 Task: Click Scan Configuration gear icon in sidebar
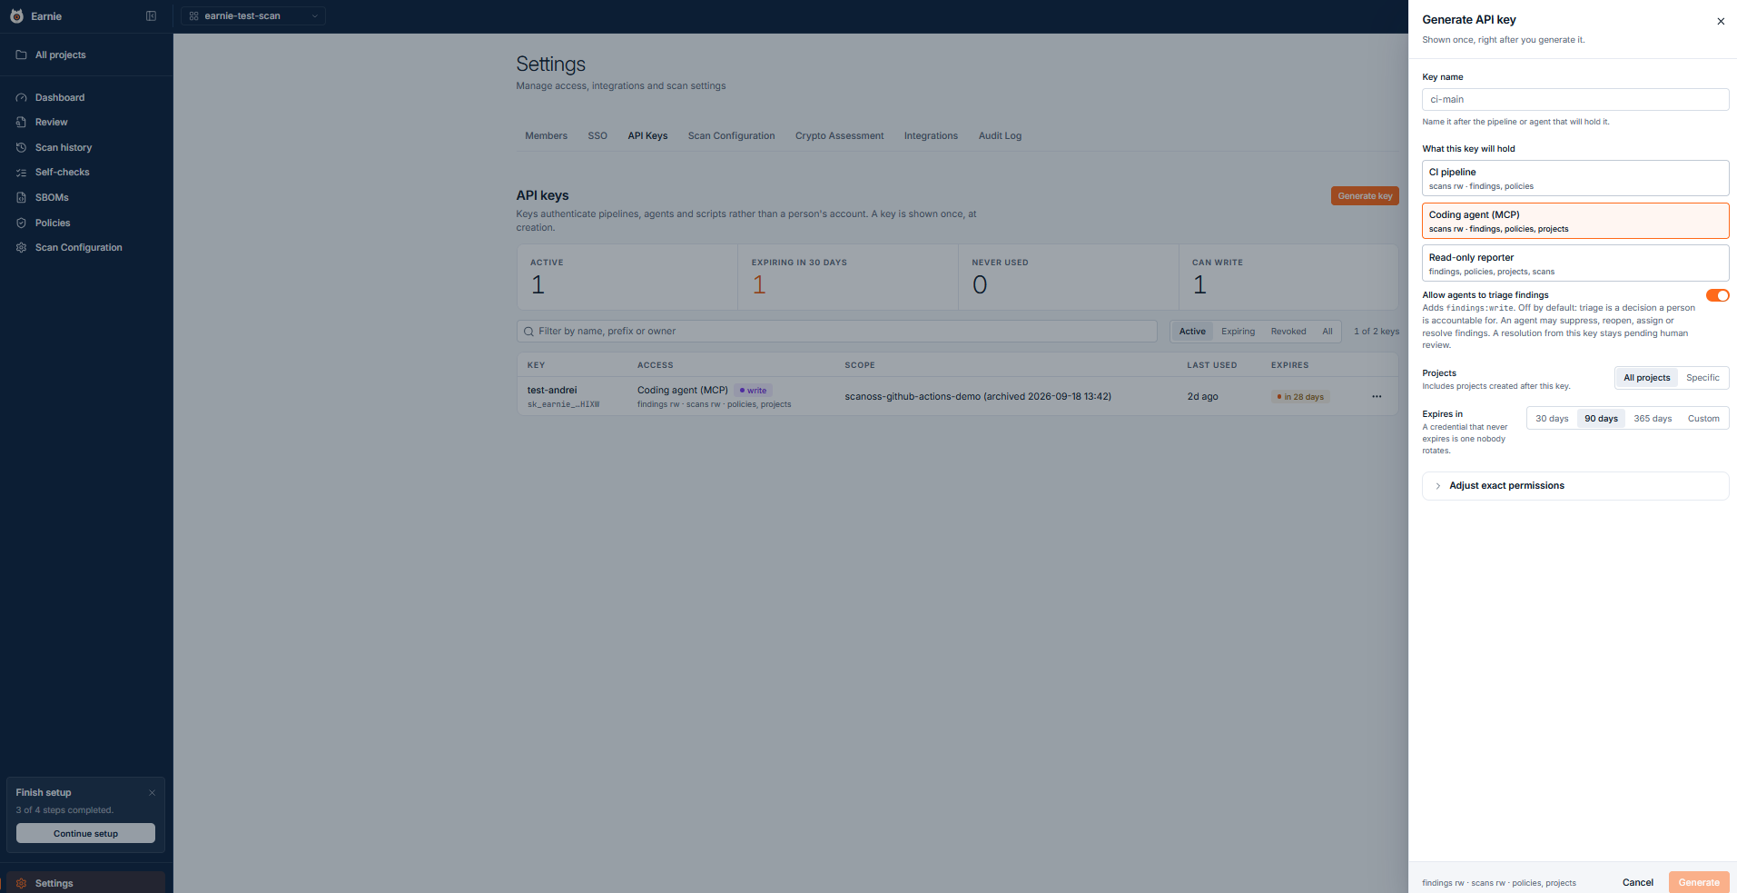21,247
